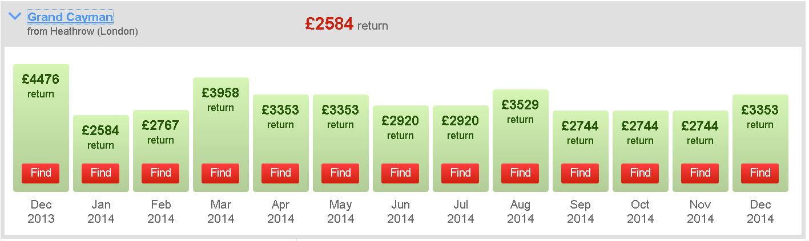Image resolution: width=809 pixels, height=241 pixels.
Task: Click Find for Aug 2014 flights
Action: (x=521, y=173)
